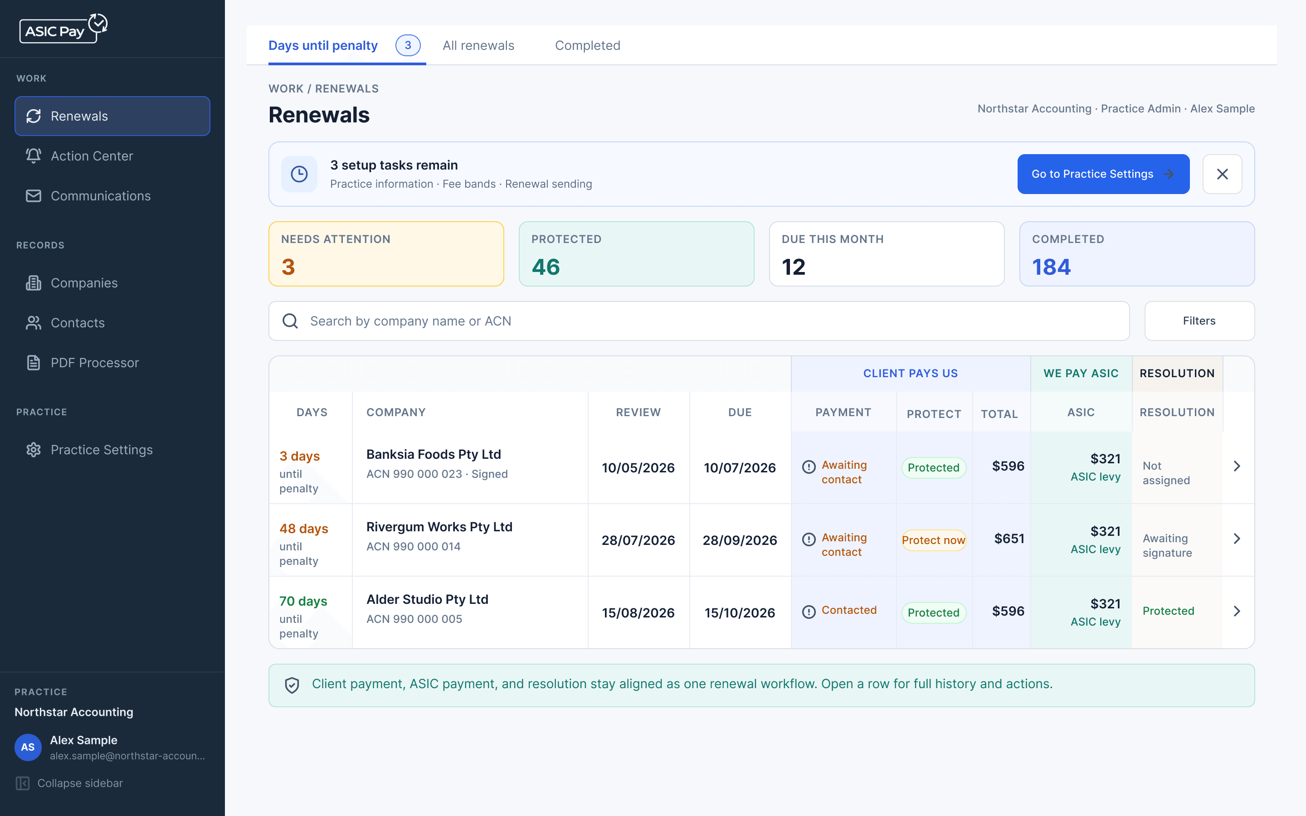Click Not assigned resolution for Banksia Foods

[x=1166, y=473]
